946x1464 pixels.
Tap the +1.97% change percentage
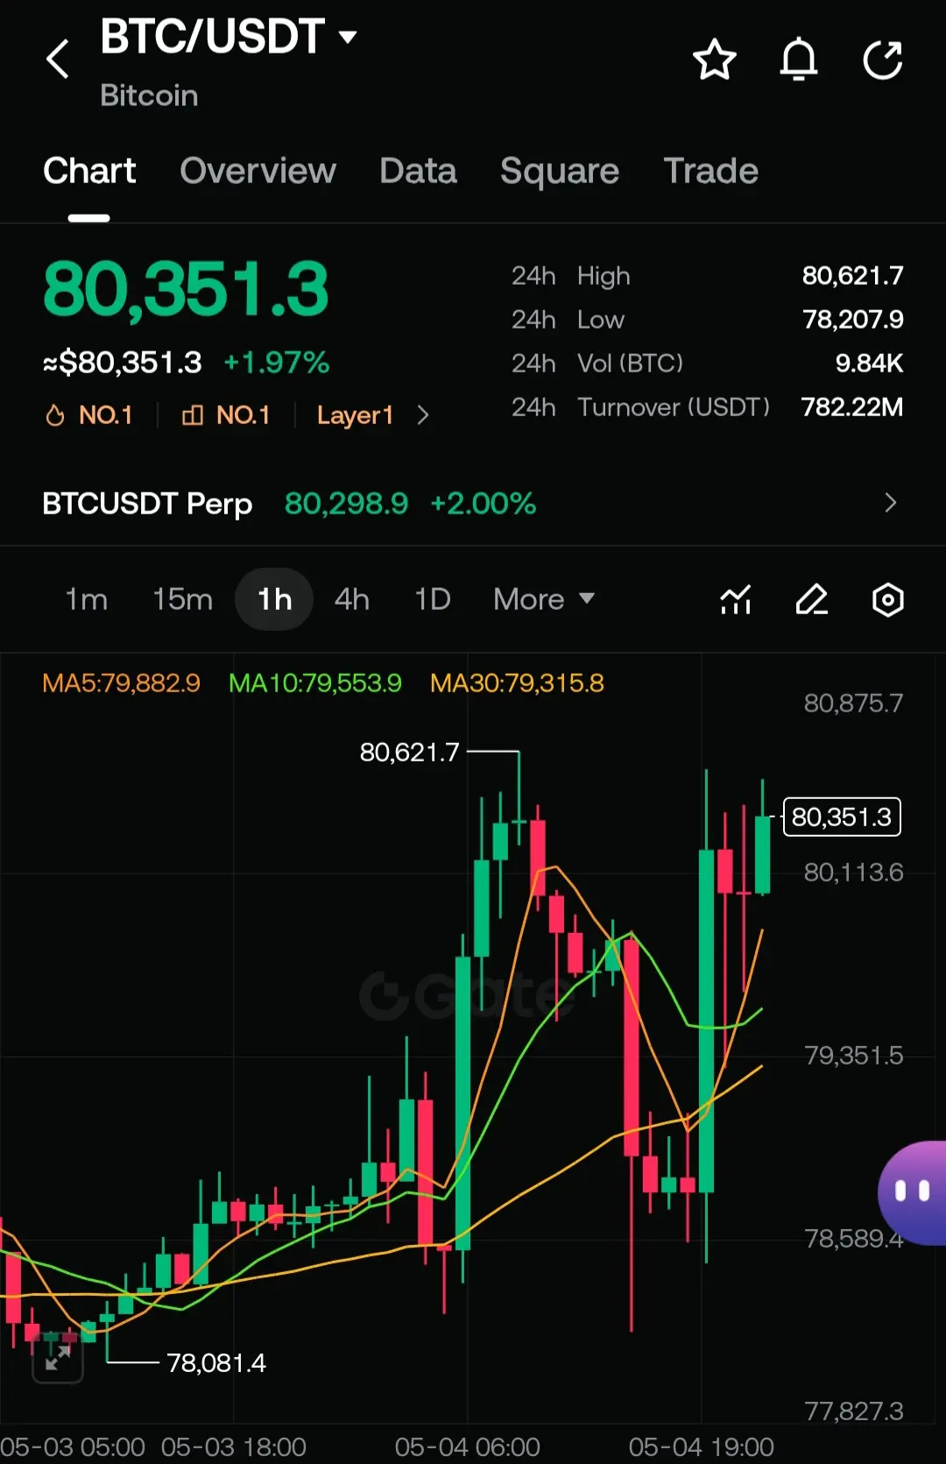point(277,363)
